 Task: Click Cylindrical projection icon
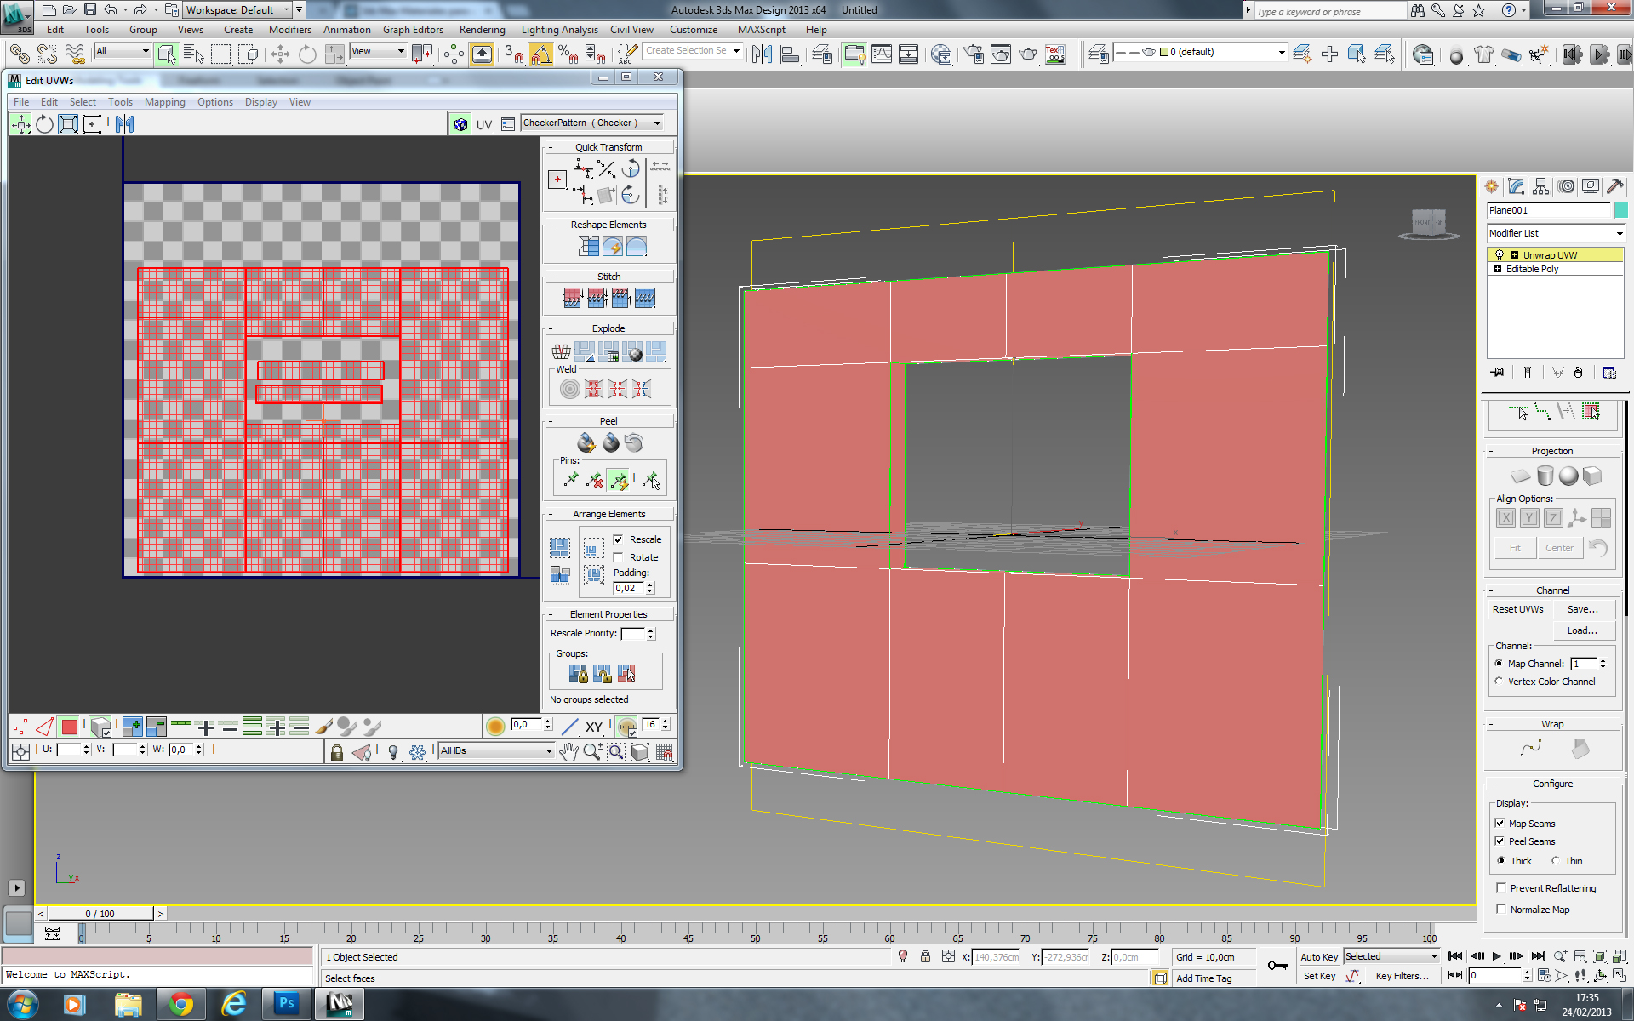1545,476
